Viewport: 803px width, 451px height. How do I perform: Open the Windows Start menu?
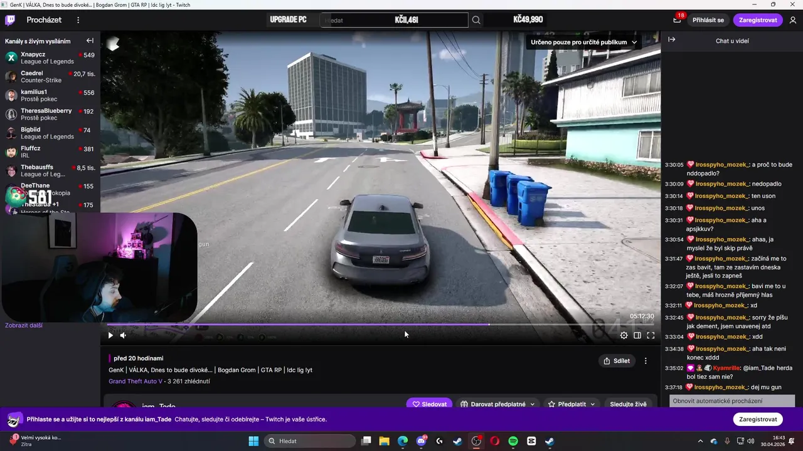click(x=253, y=441)
